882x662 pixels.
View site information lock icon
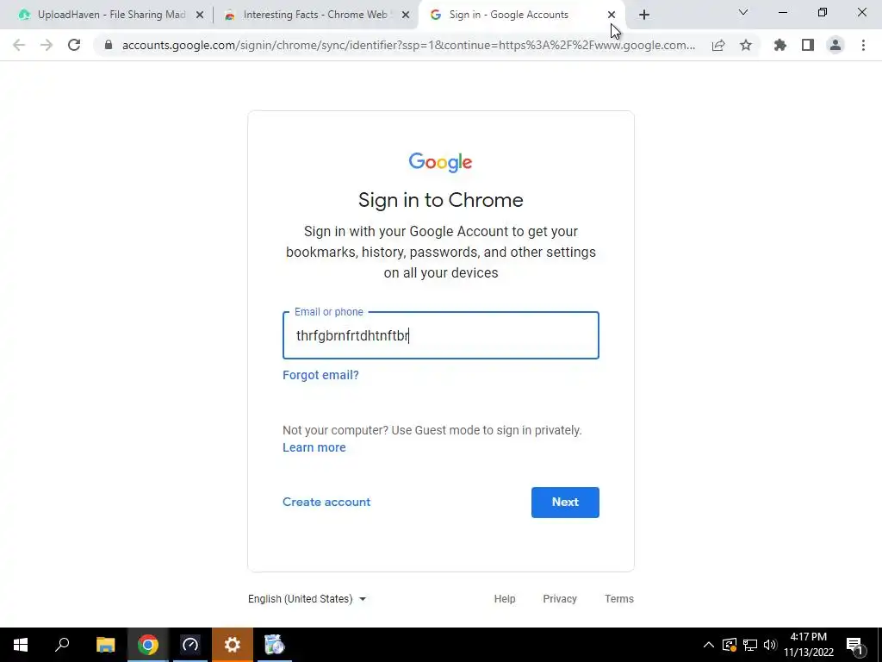click(x=109, y=45)
